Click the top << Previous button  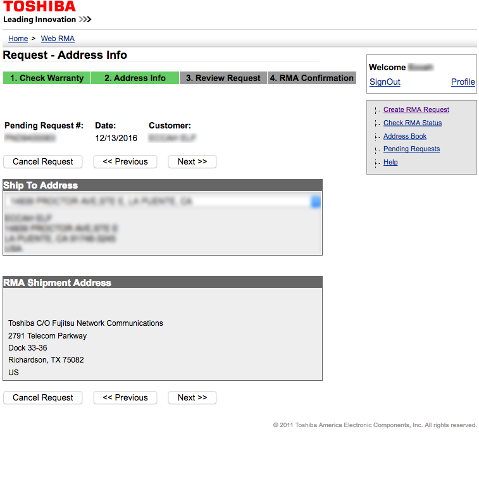point(125,162)
